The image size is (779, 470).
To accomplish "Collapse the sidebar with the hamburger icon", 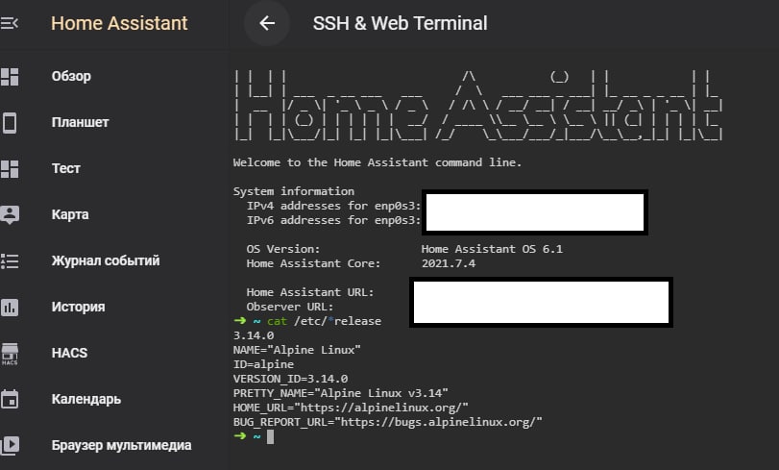I will (x=10, y=23).
